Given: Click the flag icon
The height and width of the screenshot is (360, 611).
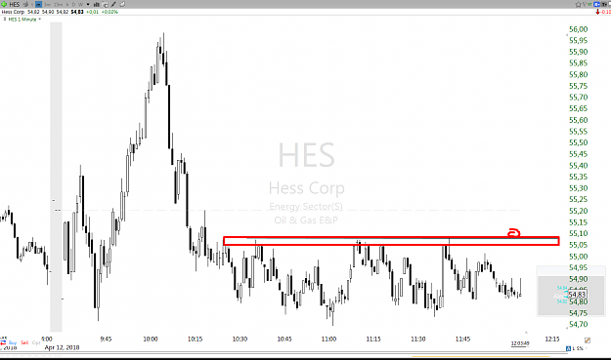Looking at the screenshot, I should (x=585, y=4).
